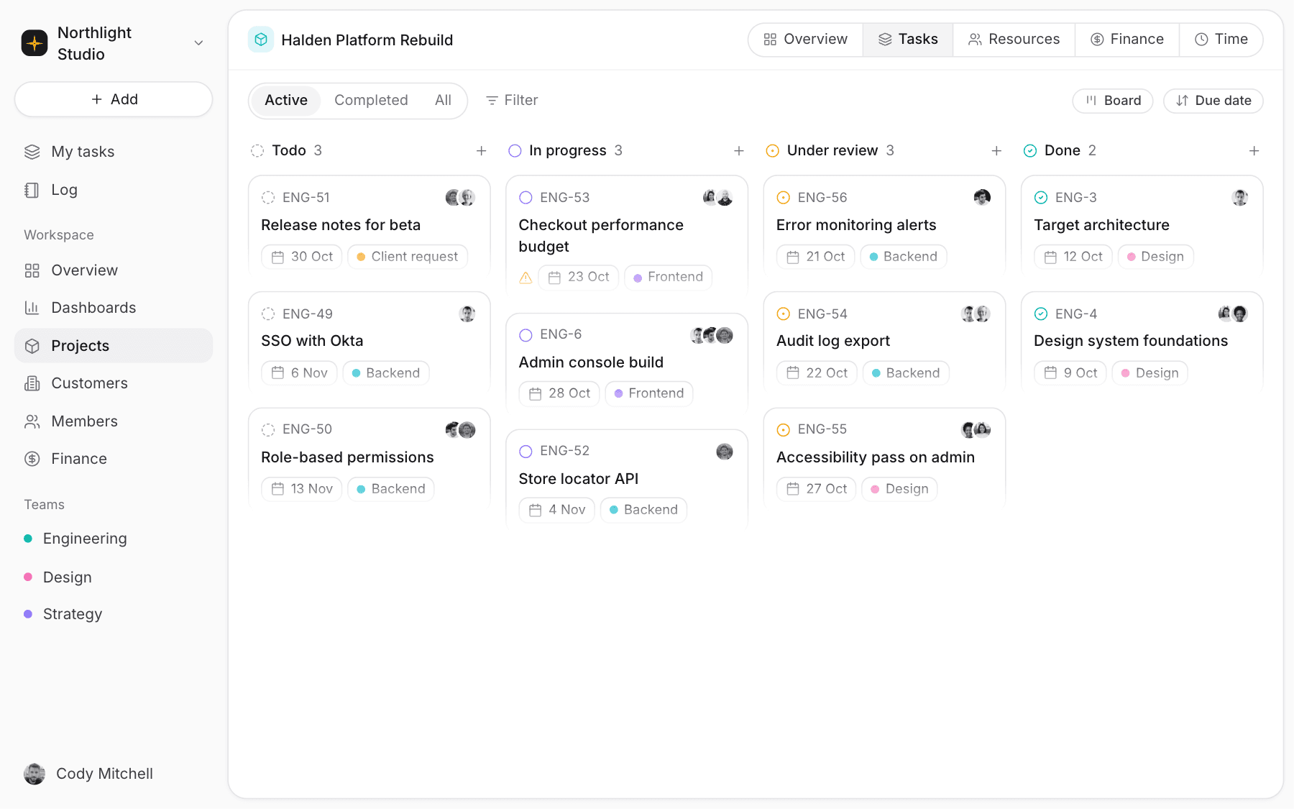Show Completed tasks
The height and width of the screenshot is (809, 1294).
[x=371, y=101]
